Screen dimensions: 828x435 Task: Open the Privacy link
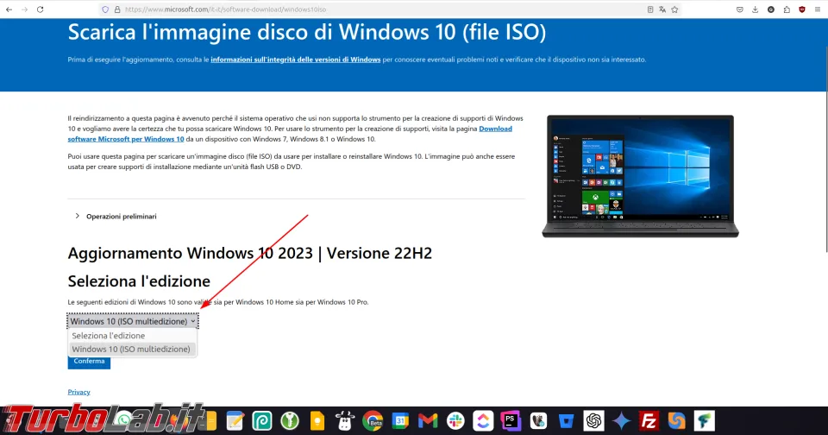tap(78, 392)
